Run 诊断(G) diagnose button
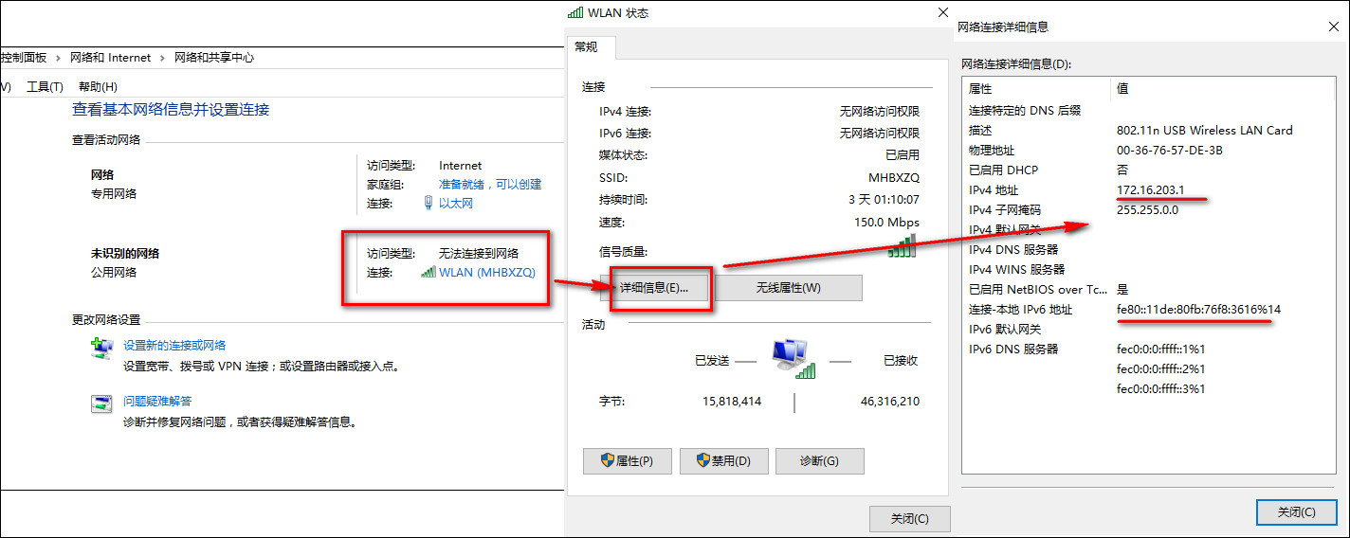This screenshot has width=1350, height=538. pos(819,461)
